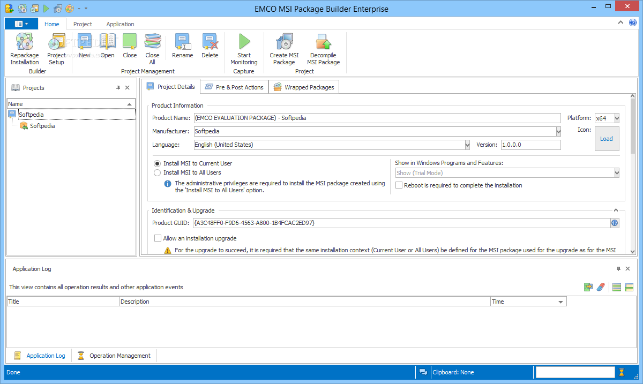Open the Platform x64 dropdown

point(617,118)
